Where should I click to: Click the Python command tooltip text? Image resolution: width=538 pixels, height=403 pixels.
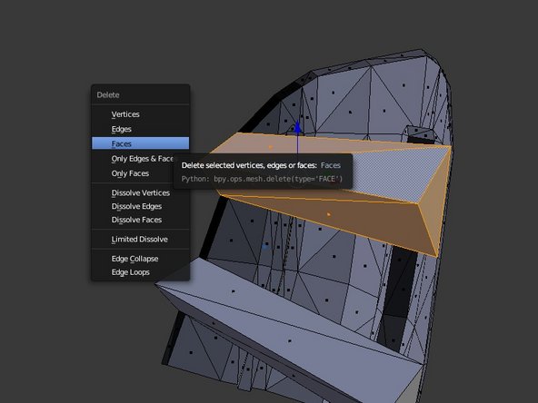(x=262, y=179)
